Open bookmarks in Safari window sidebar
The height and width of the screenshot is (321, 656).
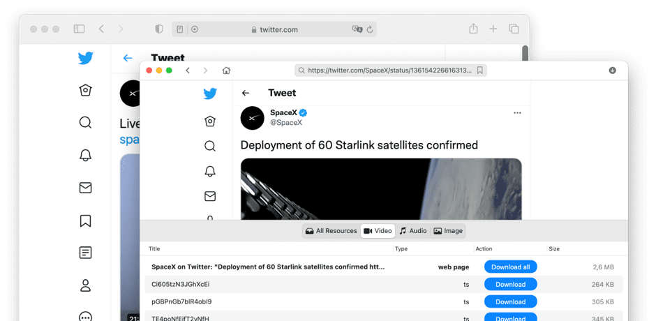(85, 221)
